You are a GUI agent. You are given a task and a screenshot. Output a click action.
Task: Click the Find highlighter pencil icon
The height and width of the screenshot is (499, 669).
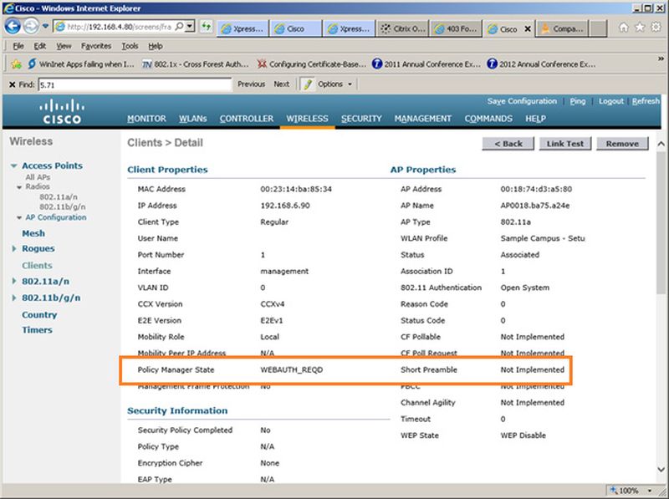307,84
